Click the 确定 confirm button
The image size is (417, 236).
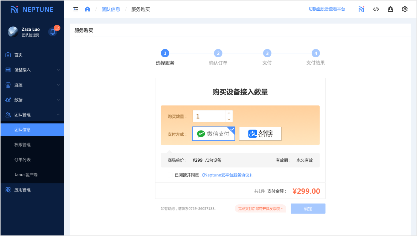click(308, 209)
